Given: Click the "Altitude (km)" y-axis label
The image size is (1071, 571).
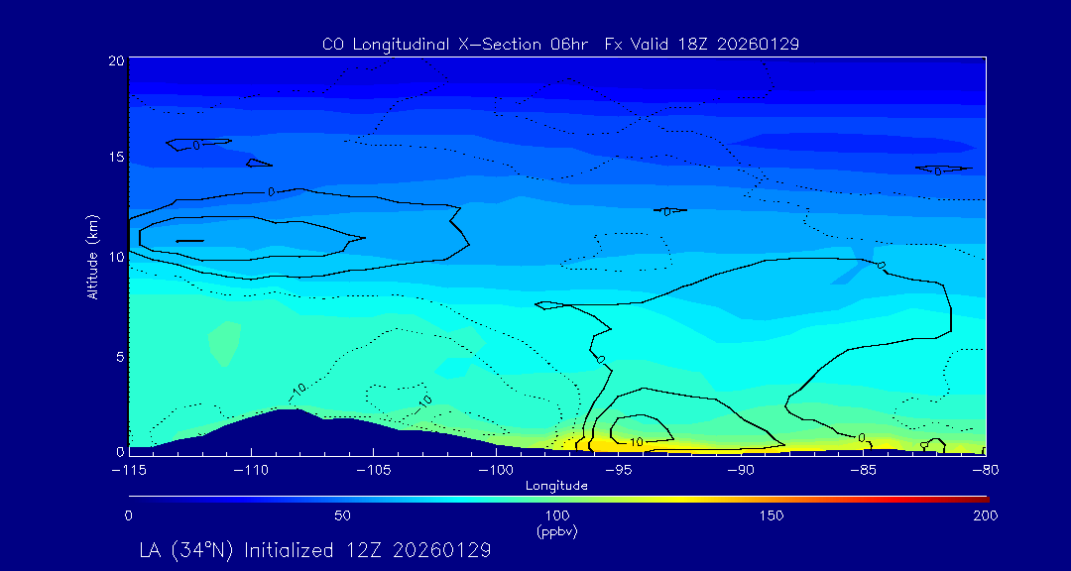Looking at the screenshot, I should [x=92, y=256].
